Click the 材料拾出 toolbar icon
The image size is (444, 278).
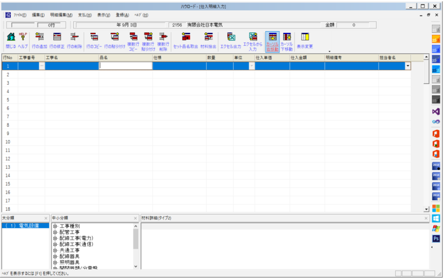click(x=208, y=38)
